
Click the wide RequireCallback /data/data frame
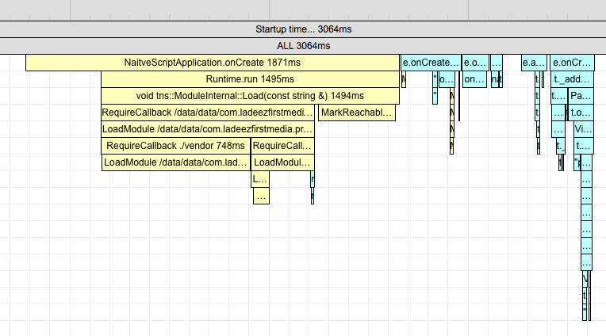pyautogui.click(x=208, y=113)
